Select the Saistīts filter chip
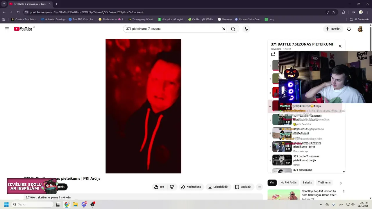372x209 pixels. (307, 183)
